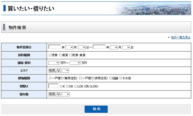Check 一戸建て(併用住宅) checkbox

click(x=80, y=78)
